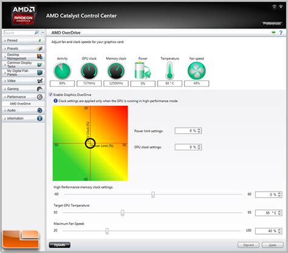Click the Defaults button
Screen dimensions: 288x253
[x=60, y=245]
